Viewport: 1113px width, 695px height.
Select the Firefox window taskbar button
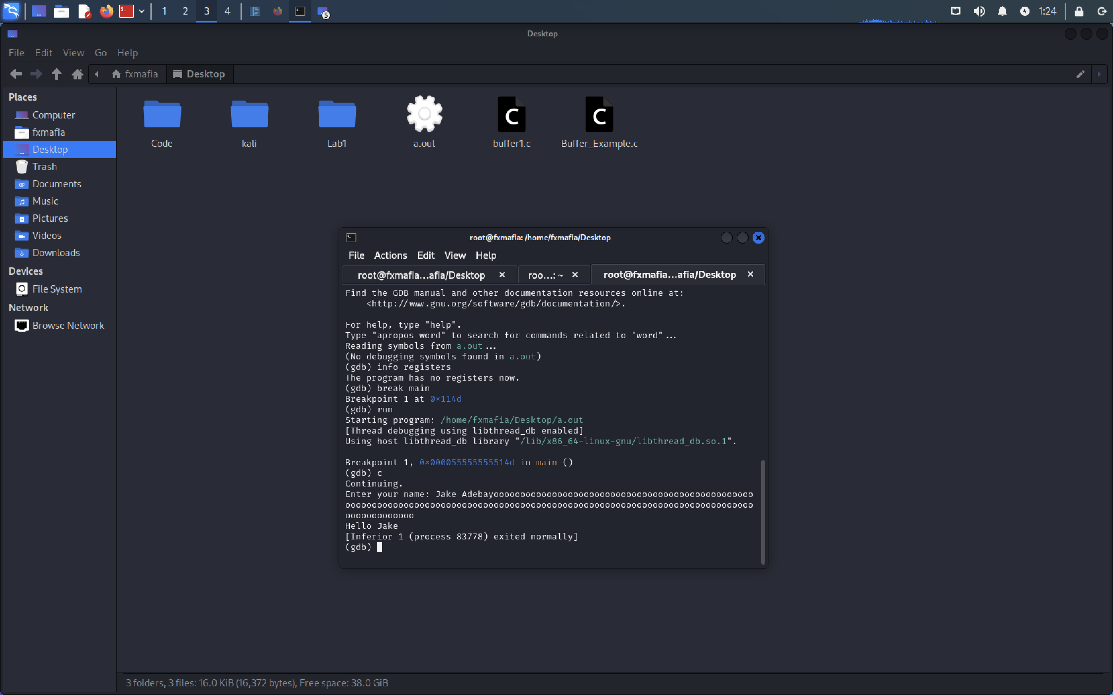click(x=277, y=11)
